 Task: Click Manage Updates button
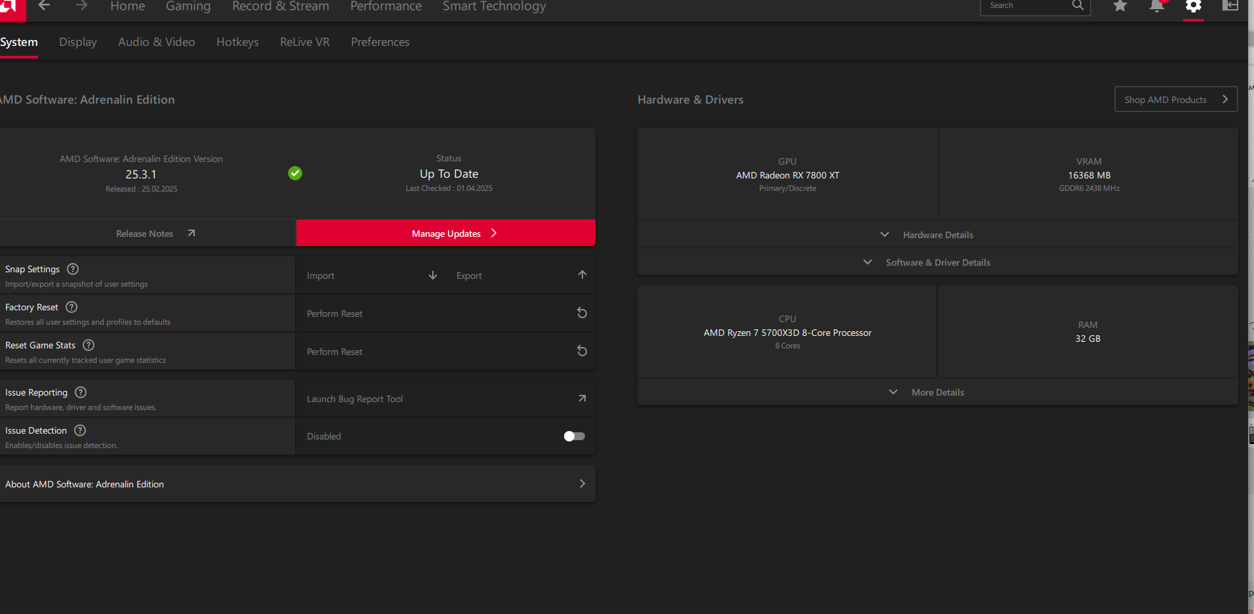pos(446,233)
